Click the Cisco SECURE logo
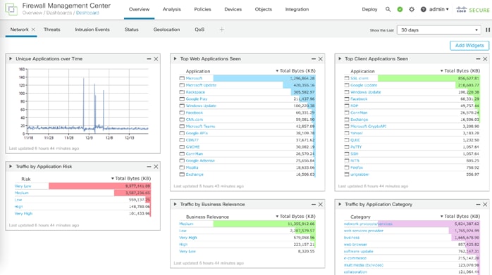Screen dimensions: 492x275 click(x=472, y=10)
